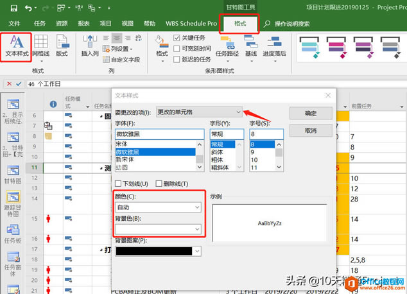The height and width of the screenshot is (294, 407).
Task: Open the black 背景图案 pattern swatch
Action: coord(157,251)
